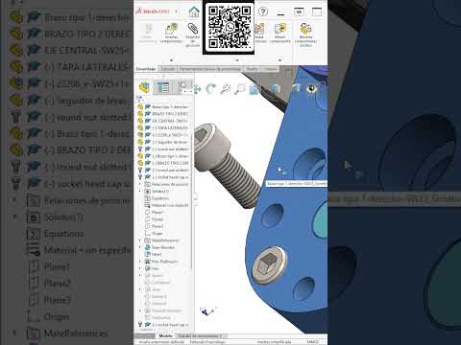This screenshot has height=345, width=461.
Task: Switch to the Ensamblaje ribbon tab
Action: [146, 69]
